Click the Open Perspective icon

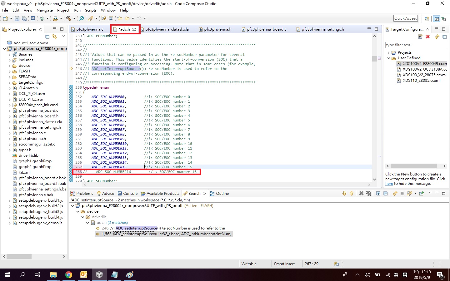point(427,19)
